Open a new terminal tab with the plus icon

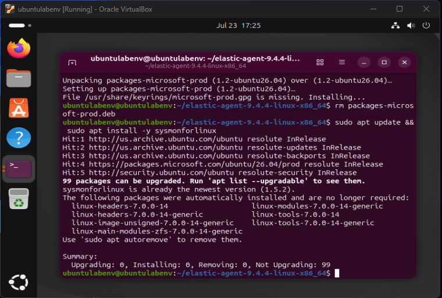(x=72, y=62)
